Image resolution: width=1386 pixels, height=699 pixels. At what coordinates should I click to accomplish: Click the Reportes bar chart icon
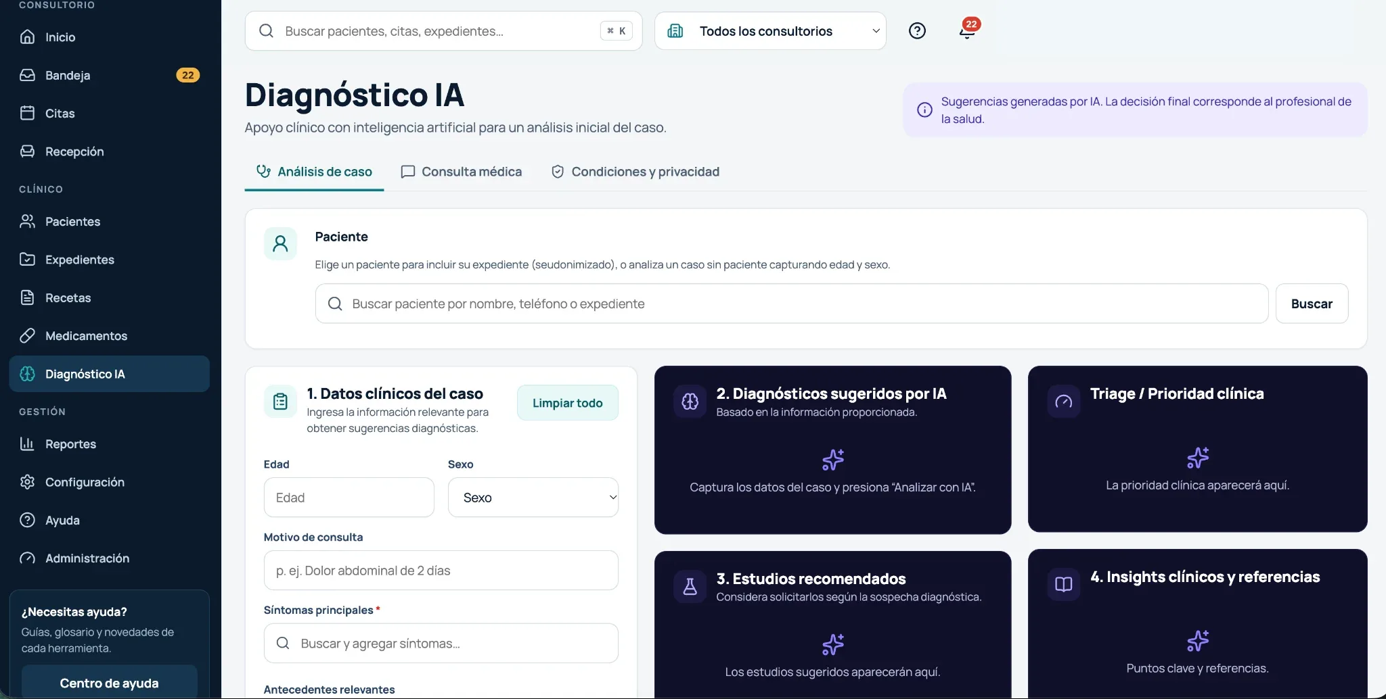pyautogui.click(x=27, y=443)
